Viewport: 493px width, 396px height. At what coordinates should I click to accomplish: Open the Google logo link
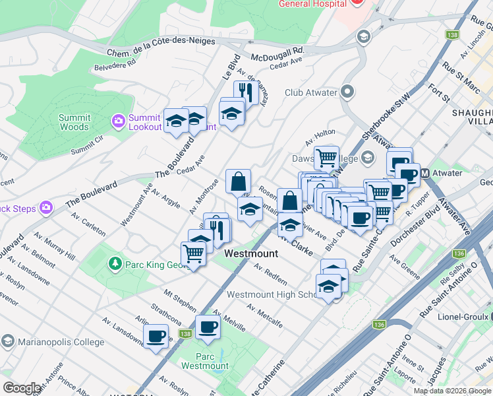point(22,388)
